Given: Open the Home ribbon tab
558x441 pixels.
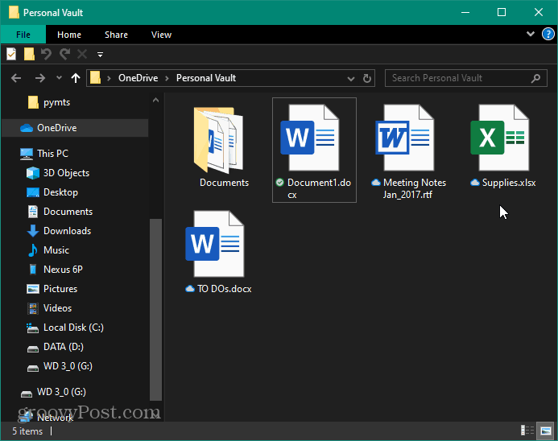Looking at the screenshot, I should (69, 35).
